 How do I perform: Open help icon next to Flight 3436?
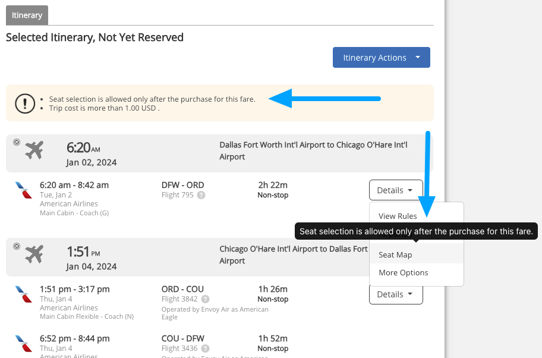206,348
